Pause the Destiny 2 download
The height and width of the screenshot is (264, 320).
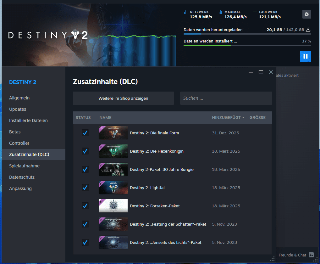[x=305, y=56]
